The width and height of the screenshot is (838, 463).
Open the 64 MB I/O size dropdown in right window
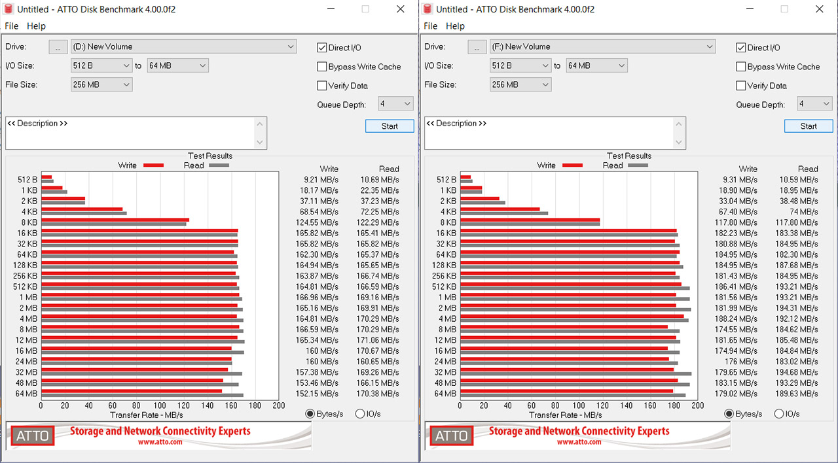tap(596, 65)
